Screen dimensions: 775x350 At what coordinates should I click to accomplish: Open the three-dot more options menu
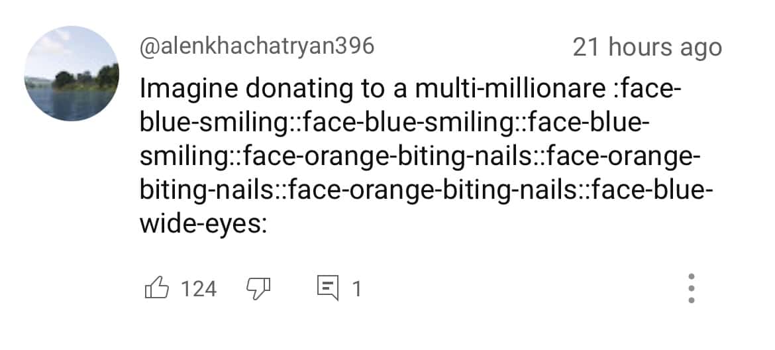coord(691,288)
